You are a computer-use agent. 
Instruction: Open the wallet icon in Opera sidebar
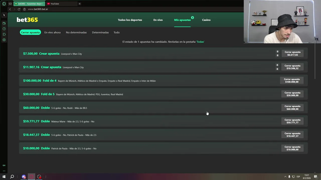pos(4,23)
